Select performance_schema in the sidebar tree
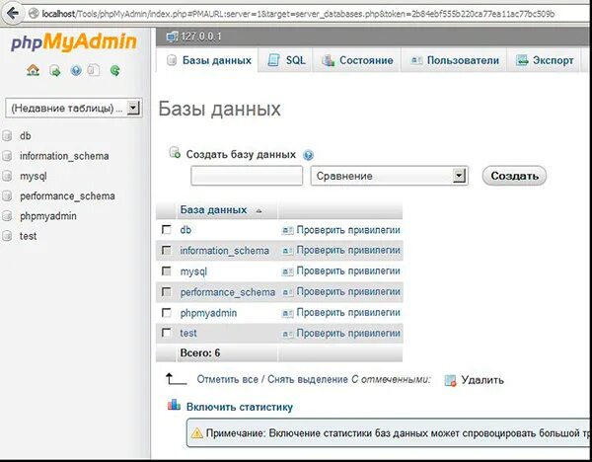 click(x=67, y=196)
